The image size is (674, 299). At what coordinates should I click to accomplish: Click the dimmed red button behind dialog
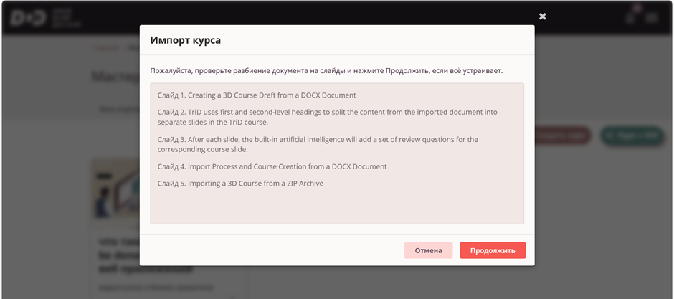pos(563,136)
